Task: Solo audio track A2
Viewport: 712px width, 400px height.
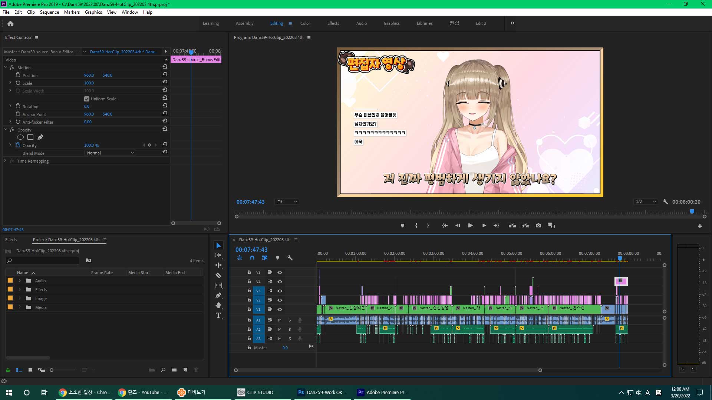Action: 290,329
